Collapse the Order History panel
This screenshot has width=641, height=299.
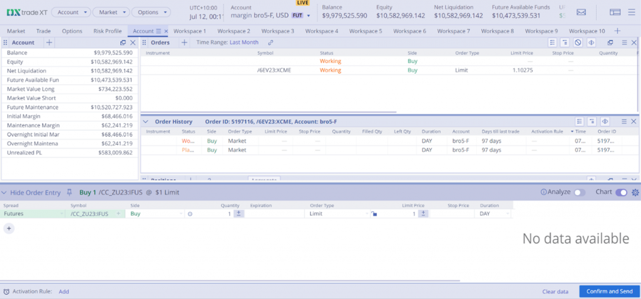point(146,121)
